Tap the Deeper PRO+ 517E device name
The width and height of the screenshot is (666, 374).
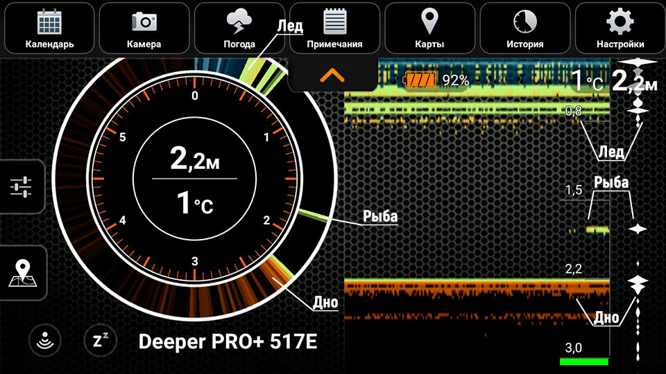click(x=228, y=341)
